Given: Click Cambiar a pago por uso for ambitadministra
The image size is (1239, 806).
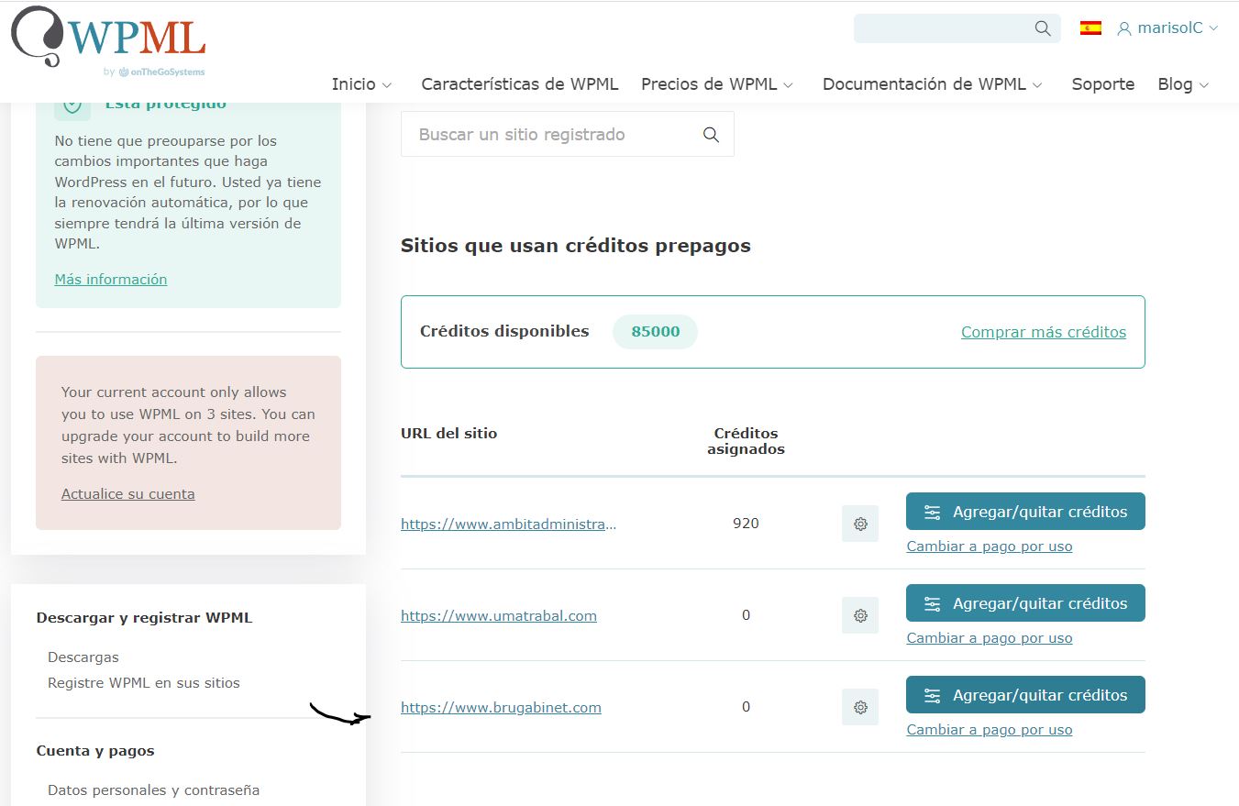Looking at the screenshot, I should (x=990, y=547).
